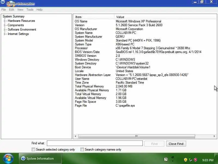Click the horizontal scrollbar thumb
Viewport: 218px width, 164px height.
(137, 136)
